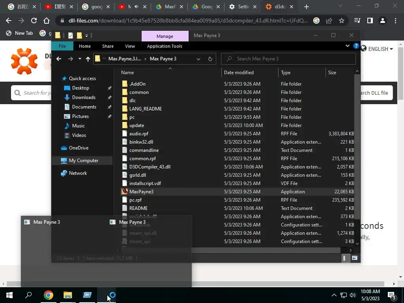Open Chrome menu three dots

click(395, 21)
